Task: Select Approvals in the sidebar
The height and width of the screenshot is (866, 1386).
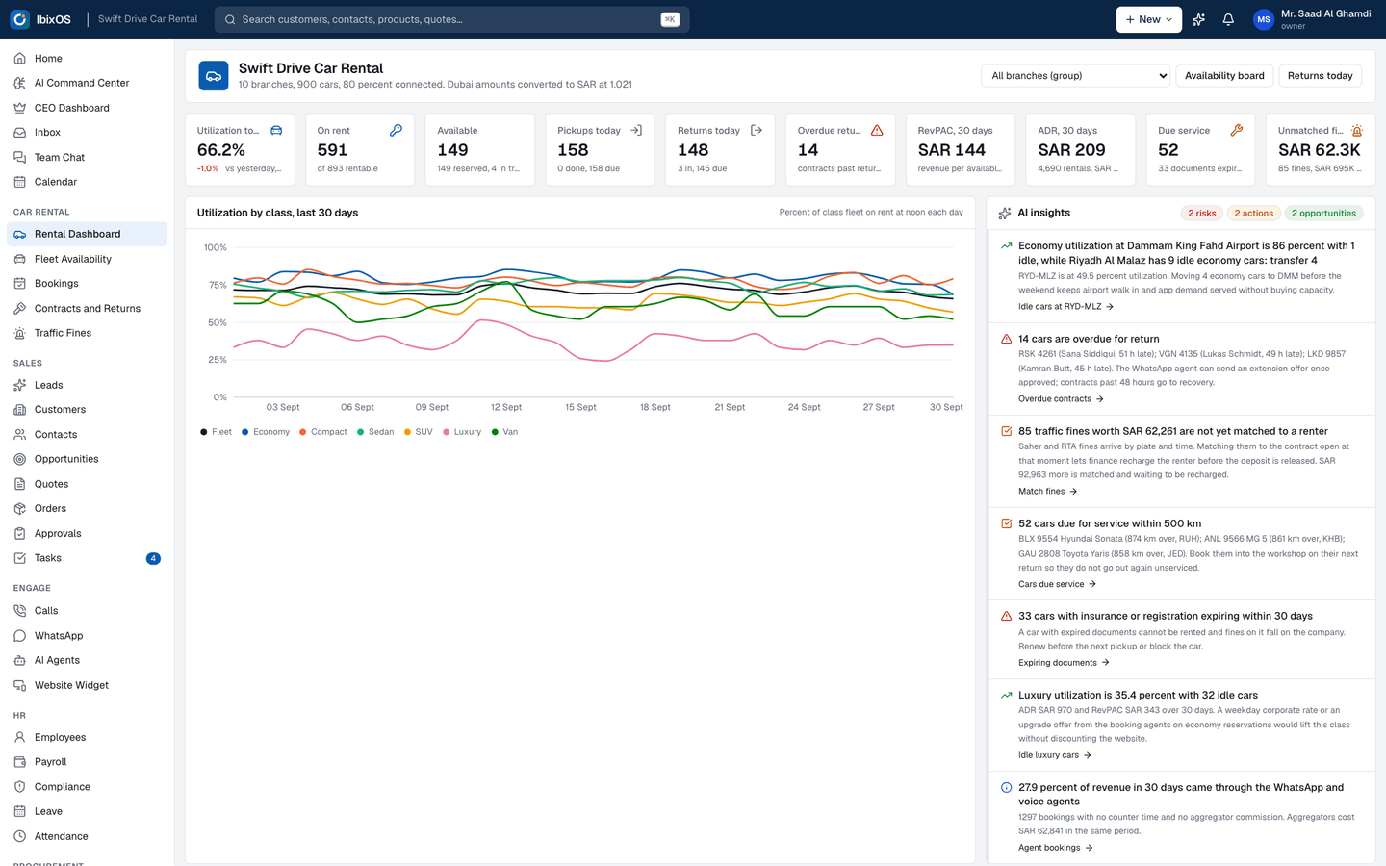Action: 87,533
